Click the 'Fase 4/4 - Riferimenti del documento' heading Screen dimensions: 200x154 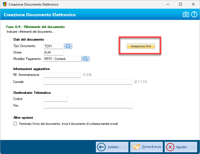pyautogui.click(x=35, y=27)
